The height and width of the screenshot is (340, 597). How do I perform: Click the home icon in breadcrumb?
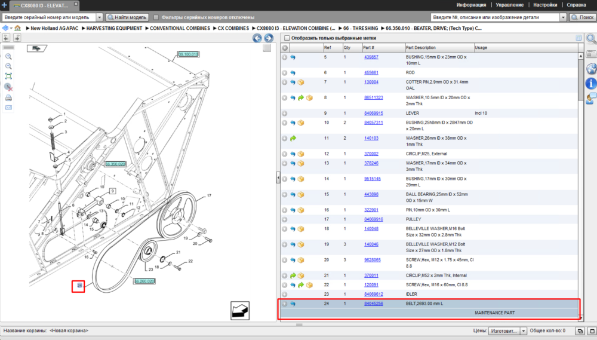(x=17, y=28)
